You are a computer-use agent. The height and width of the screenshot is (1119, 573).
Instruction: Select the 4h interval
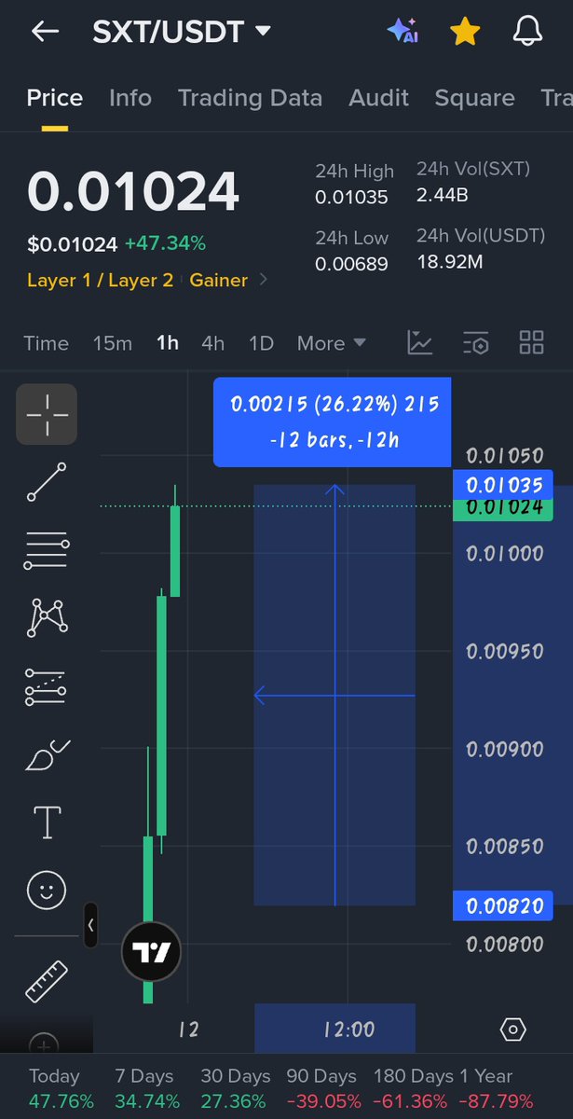pos(213,343)
